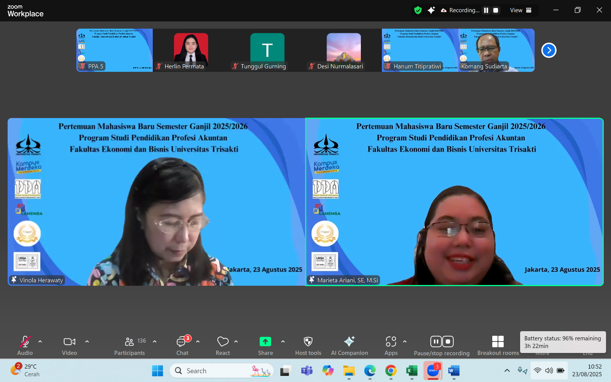Open Task View on taskbar
611x382 pixels.
click(285, 371)
